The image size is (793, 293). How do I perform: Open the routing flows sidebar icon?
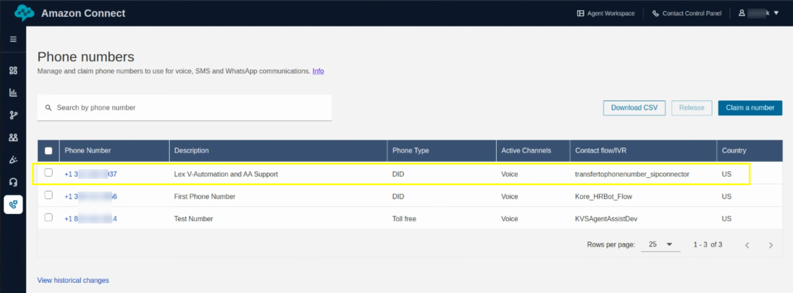pyautogui.click(x=13, y=115)
